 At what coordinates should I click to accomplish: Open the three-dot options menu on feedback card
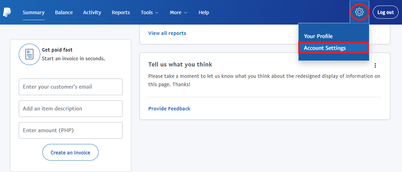[x=375, y=65]
